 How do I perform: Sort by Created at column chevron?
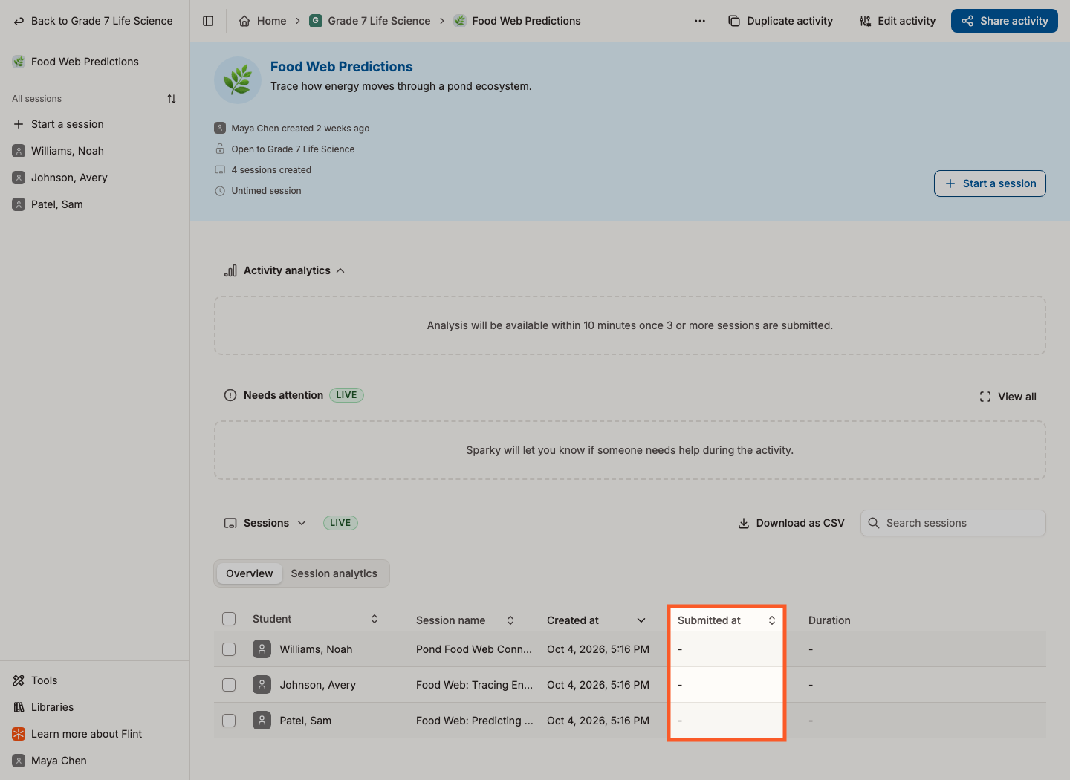(x=641, y=620)
